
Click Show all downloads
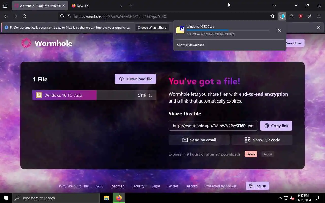coord(190,45)
